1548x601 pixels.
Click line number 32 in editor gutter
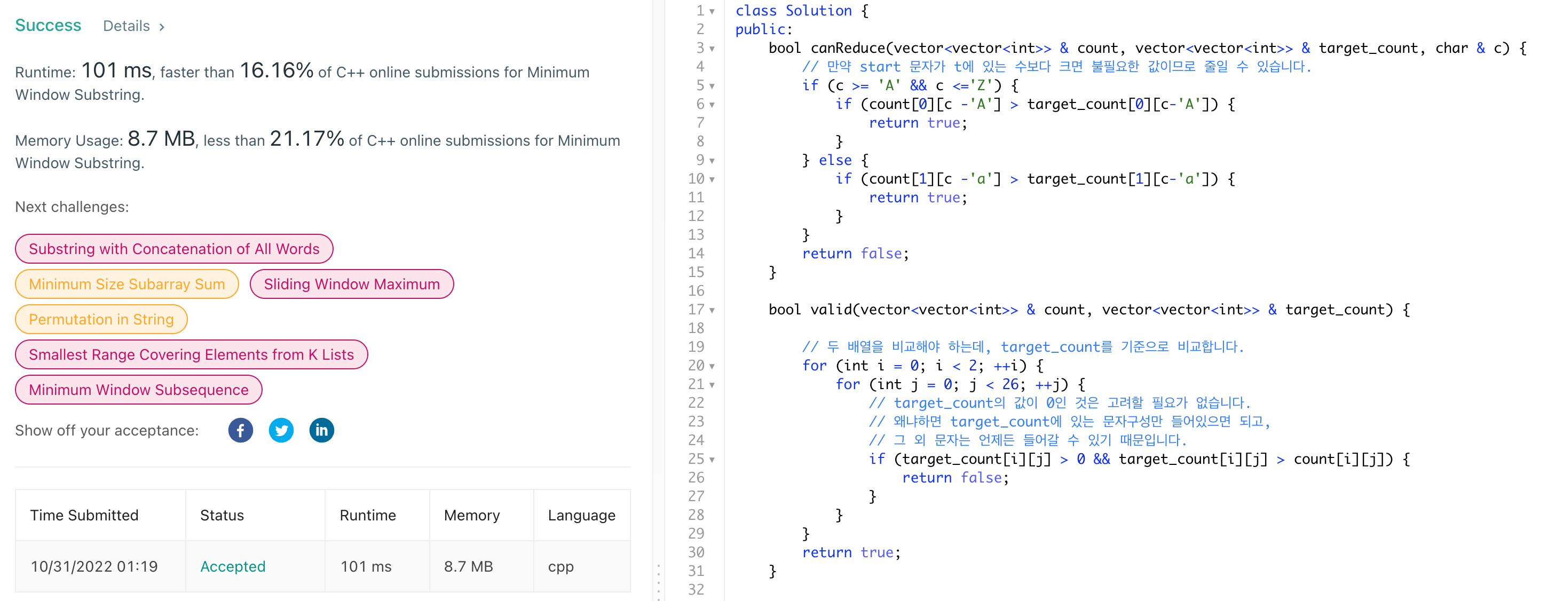click(696, 590)
